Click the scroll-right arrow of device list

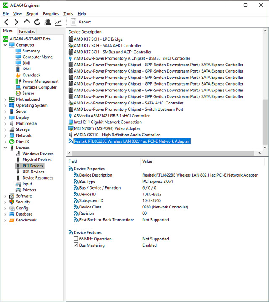click(259, 153)
